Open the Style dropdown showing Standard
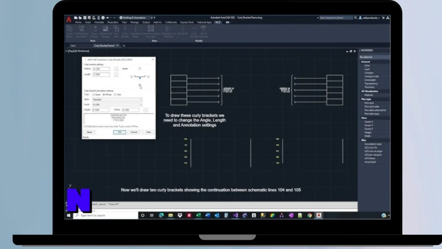Viewport: 442px width, 249px height. point(117,100)
